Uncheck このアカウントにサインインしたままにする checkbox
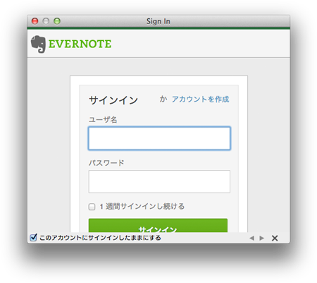317x283 pixels. [33, 237]
